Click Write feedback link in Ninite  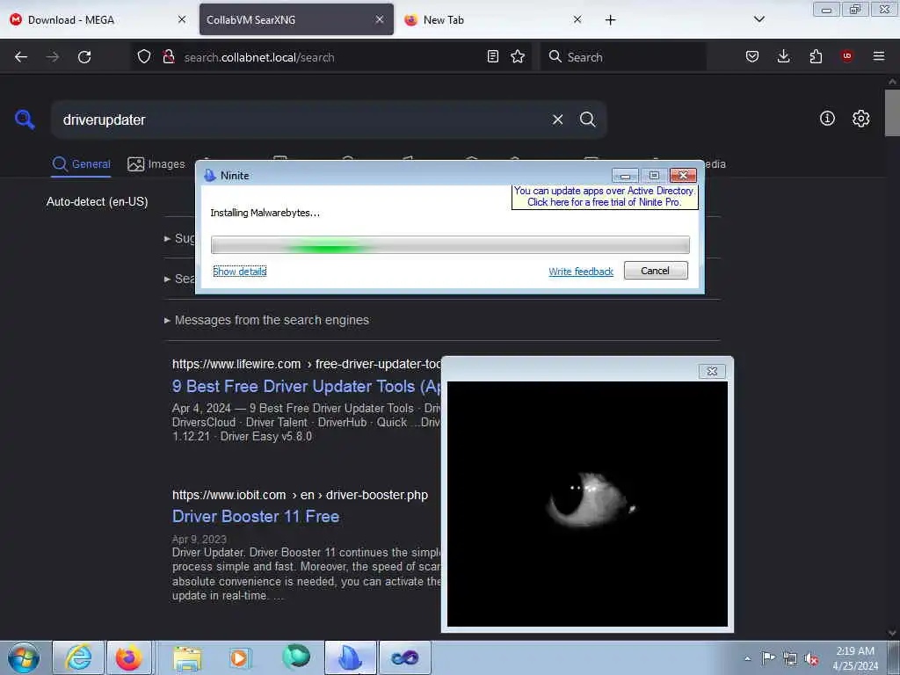pos(581,272)
